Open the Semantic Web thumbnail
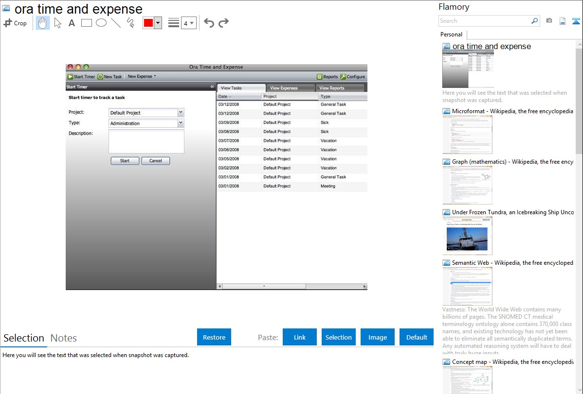The height and width of the screenshot is (394, 583). [x=467, y=286]
